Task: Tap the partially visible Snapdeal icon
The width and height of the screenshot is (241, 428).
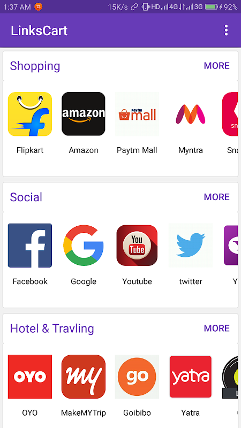Action: [x=230, y=114]
